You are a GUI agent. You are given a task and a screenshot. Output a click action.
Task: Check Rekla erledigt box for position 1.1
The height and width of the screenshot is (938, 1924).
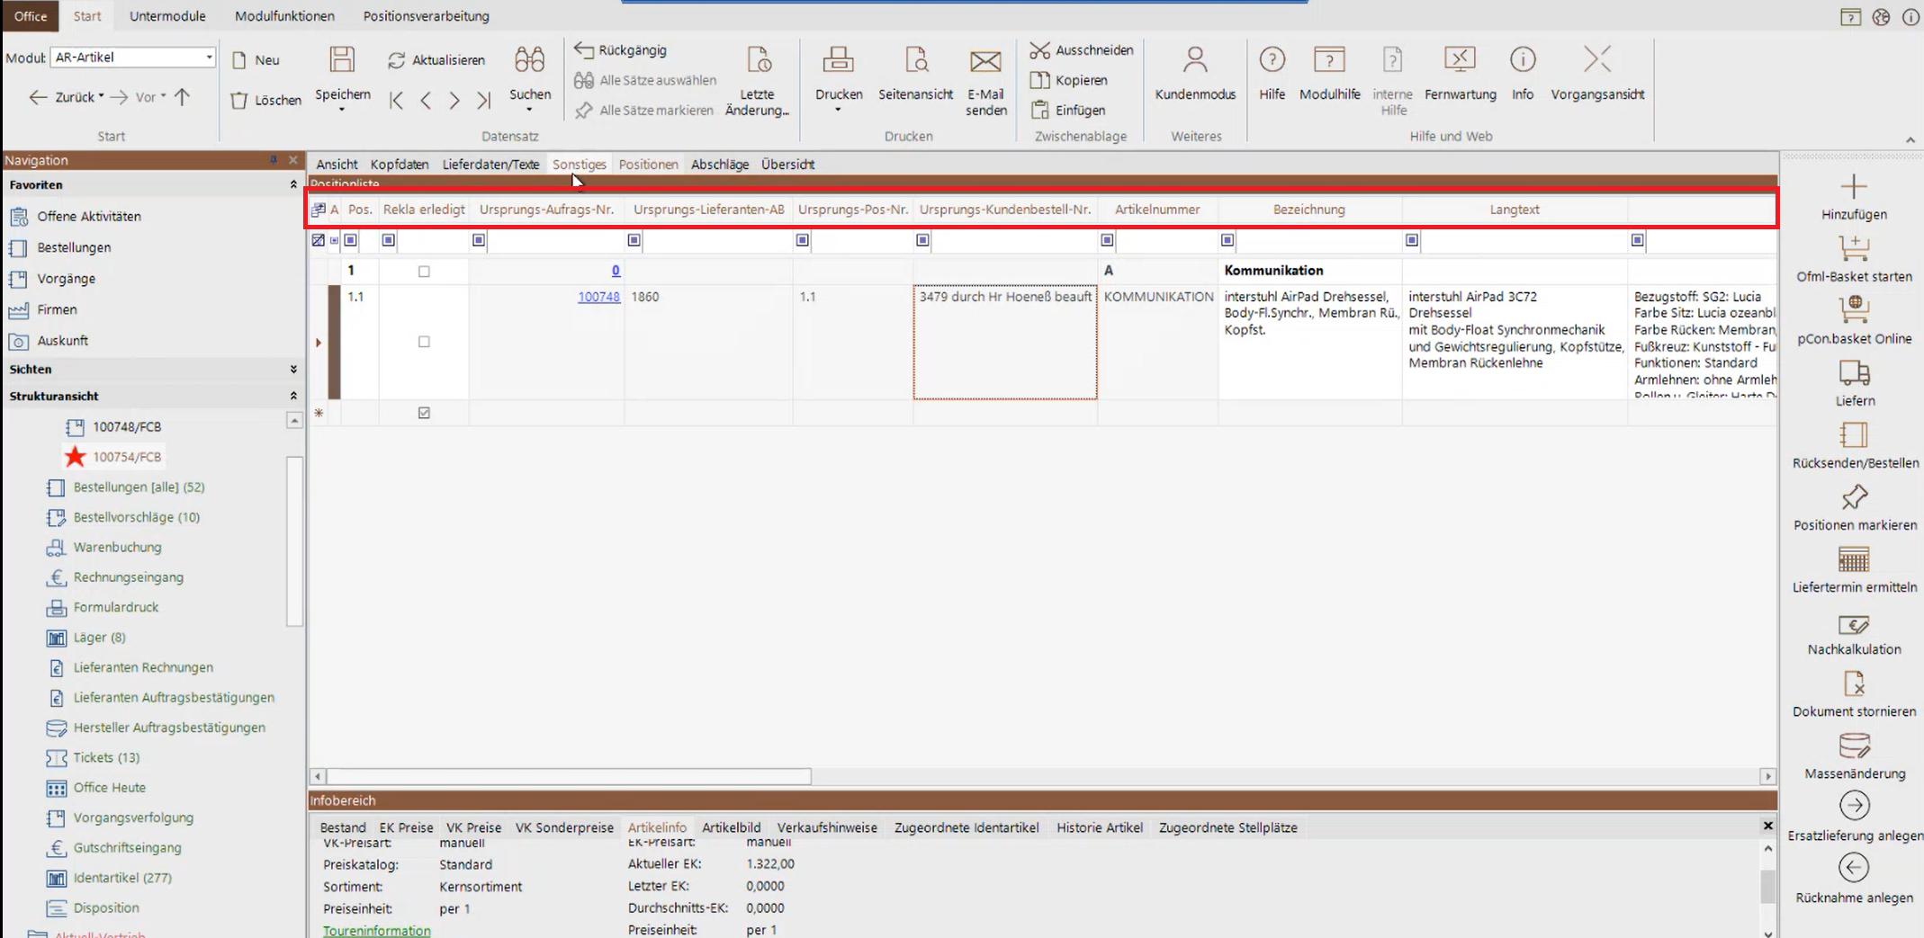tap(424, 342)
